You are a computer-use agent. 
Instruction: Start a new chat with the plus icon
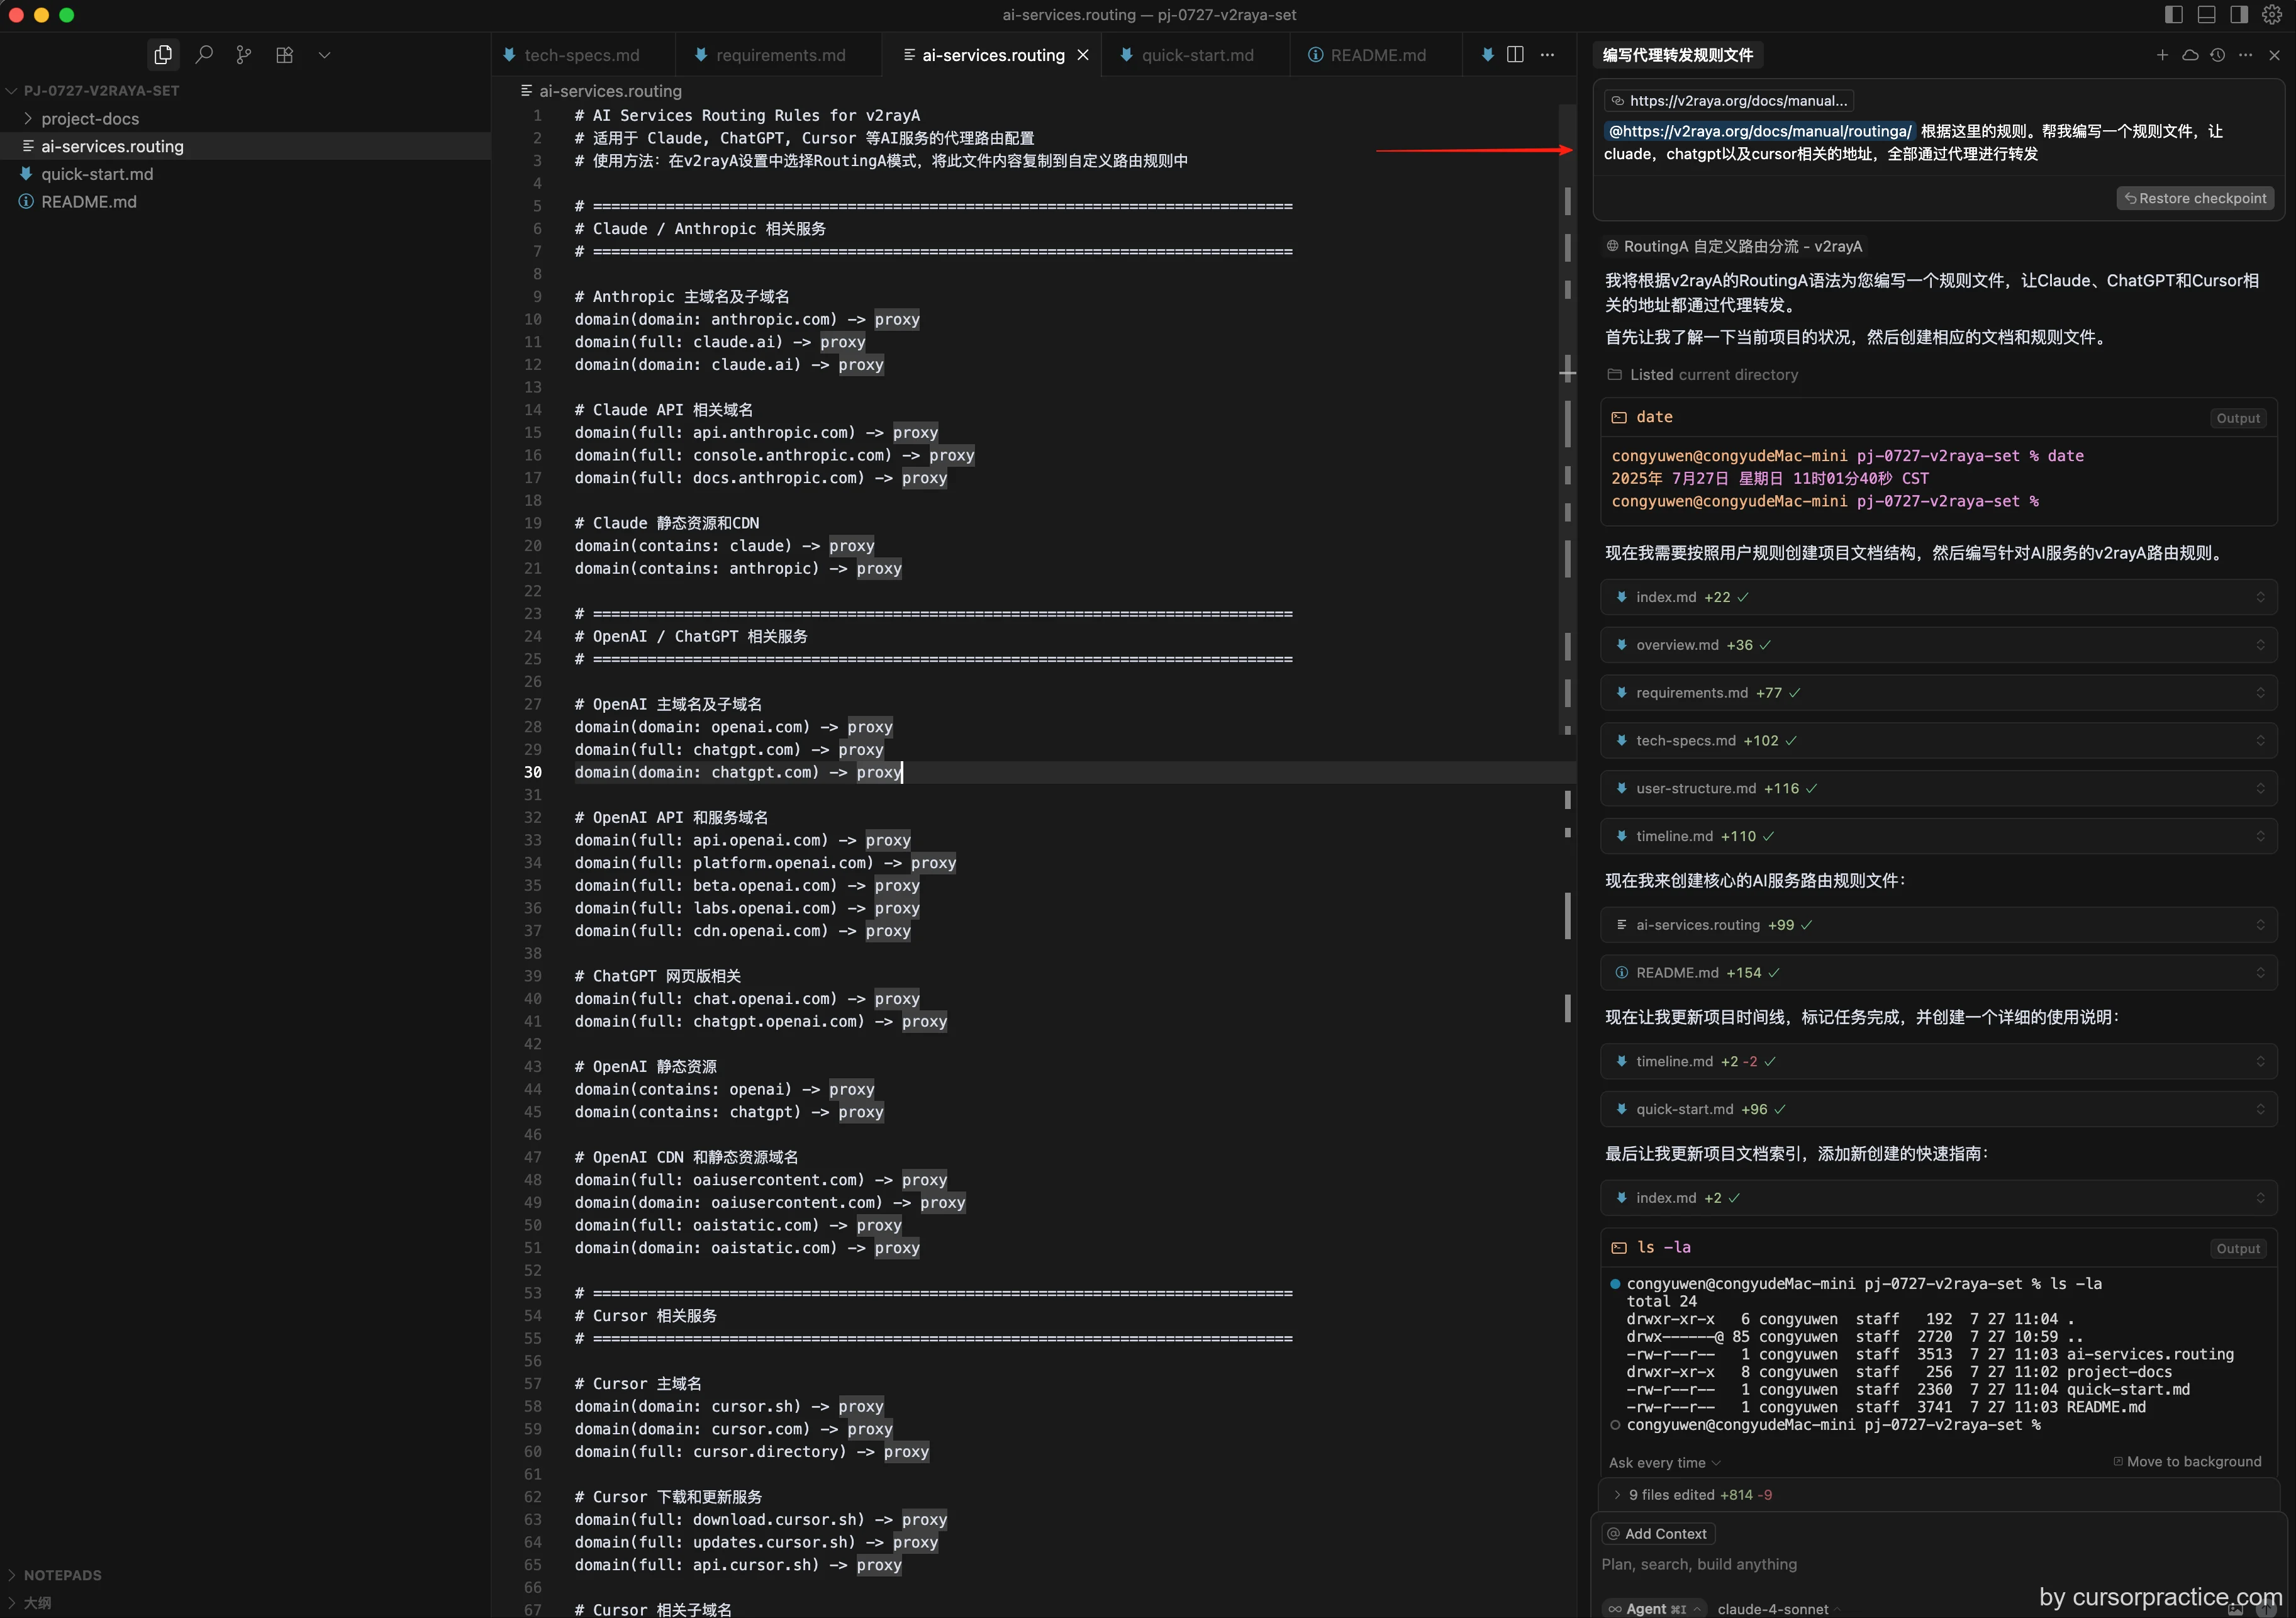(2162, 55)
